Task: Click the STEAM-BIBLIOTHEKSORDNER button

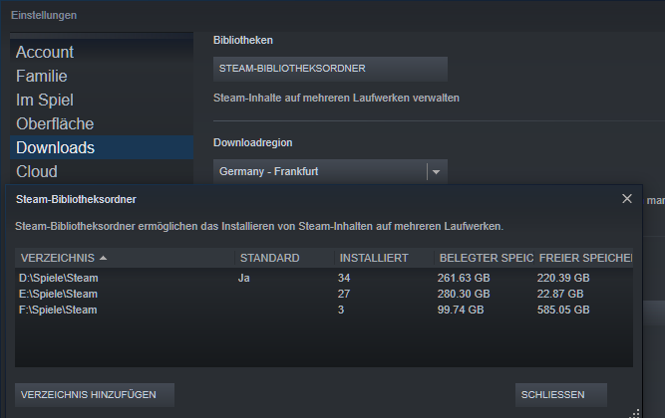Action: [330, 69]
